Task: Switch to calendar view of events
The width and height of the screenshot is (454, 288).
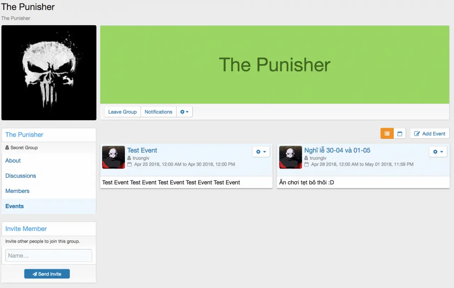Action: tap(400, 134)
